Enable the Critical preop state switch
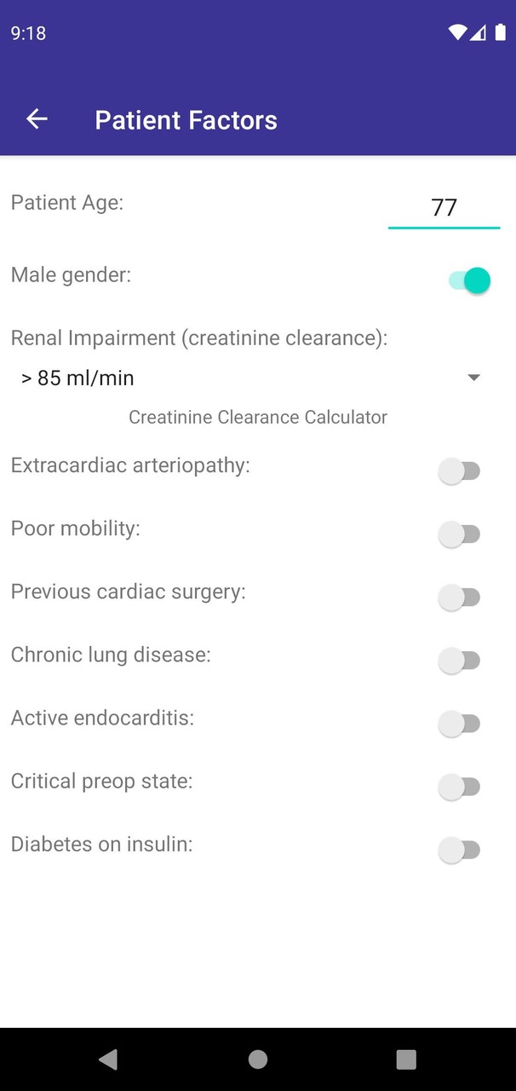 click(460, 786)
